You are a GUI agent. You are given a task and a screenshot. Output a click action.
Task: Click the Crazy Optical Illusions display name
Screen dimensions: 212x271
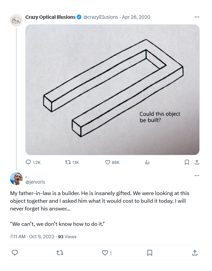(50, 17)
